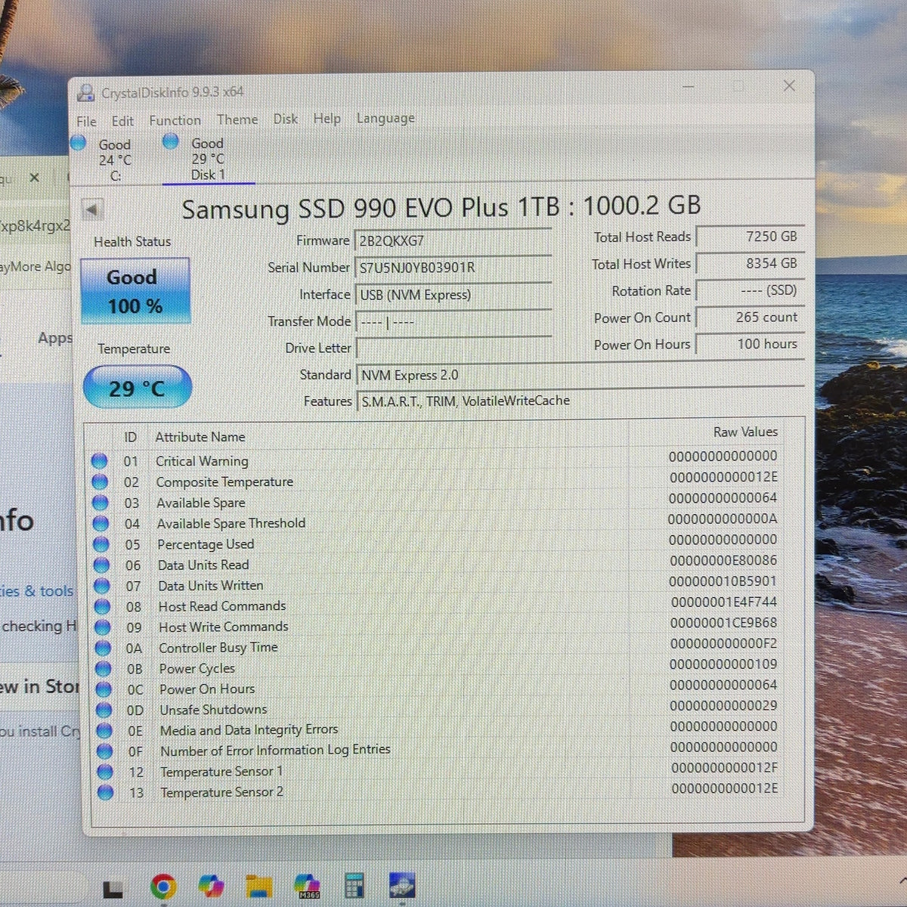
Task: Open the Edit menu
Action: pyautogui.click(x=122, y=121)
